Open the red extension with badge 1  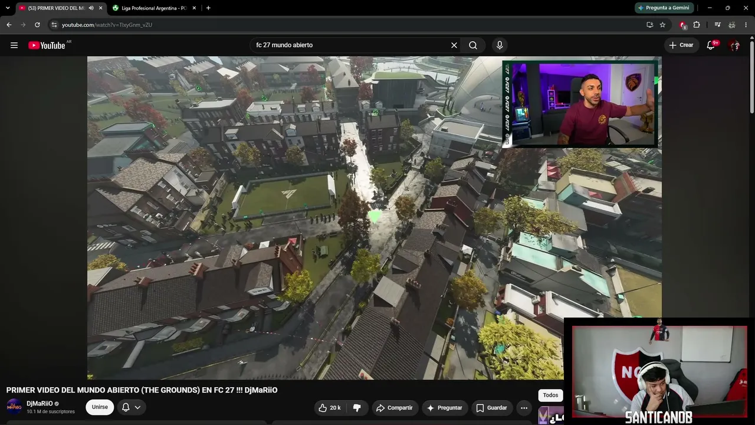(x=682, y=25)
